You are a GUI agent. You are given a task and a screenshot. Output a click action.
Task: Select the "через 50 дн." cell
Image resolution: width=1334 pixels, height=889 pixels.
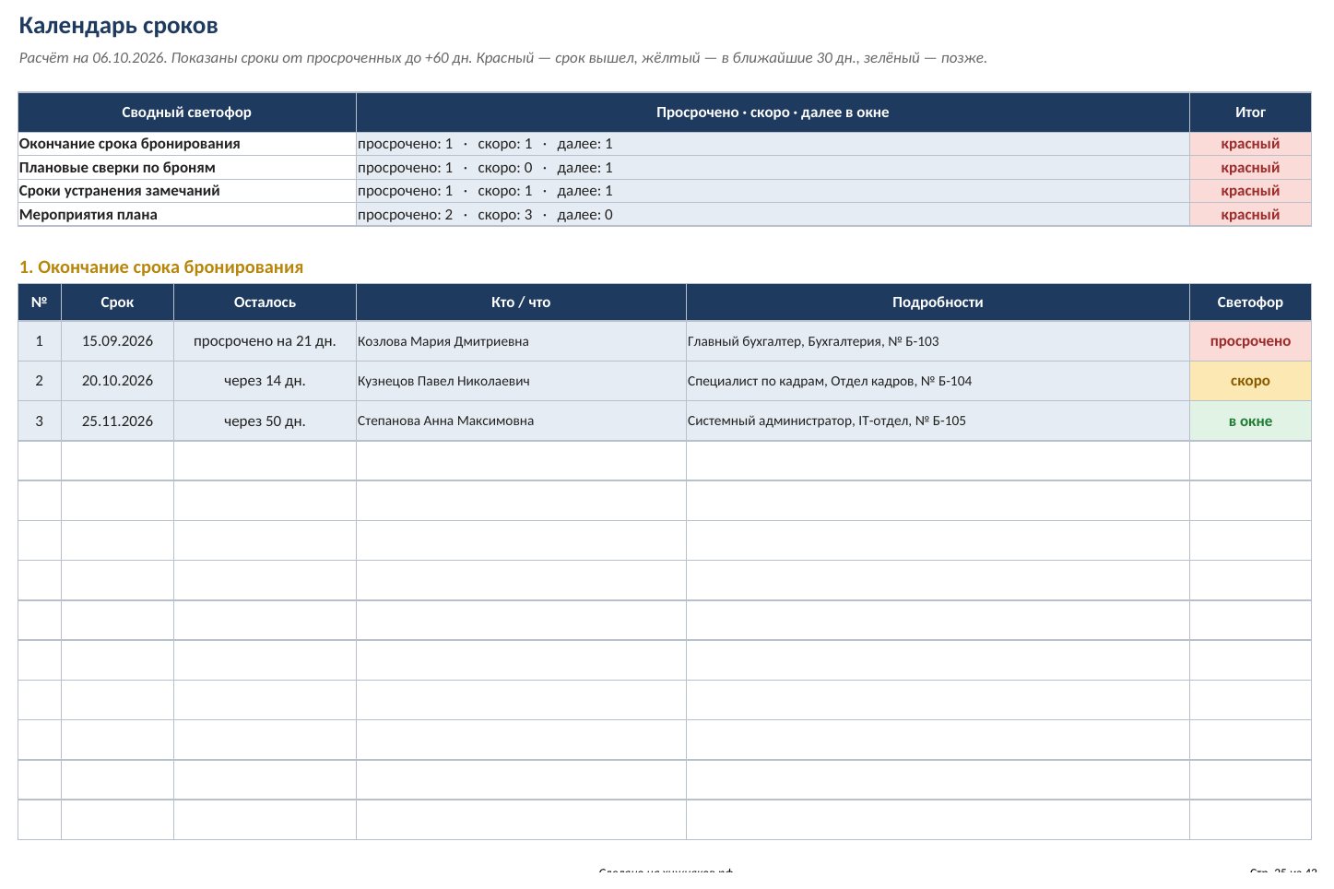point(265,421)
